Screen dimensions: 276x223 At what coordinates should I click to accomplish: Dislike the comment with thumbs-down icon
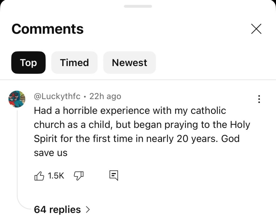[78, 176]
